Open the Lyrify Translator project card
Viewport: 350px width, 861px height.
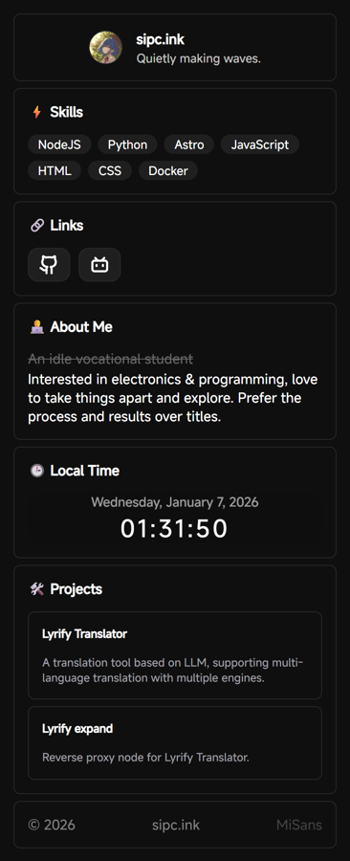click(x=175, y=655)
